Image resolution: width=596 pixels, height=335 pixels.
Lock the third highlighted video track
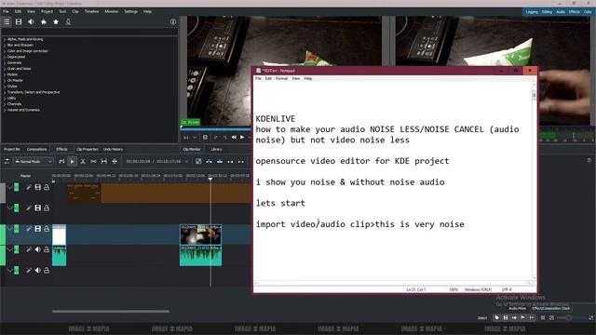[x=47, y=229]
